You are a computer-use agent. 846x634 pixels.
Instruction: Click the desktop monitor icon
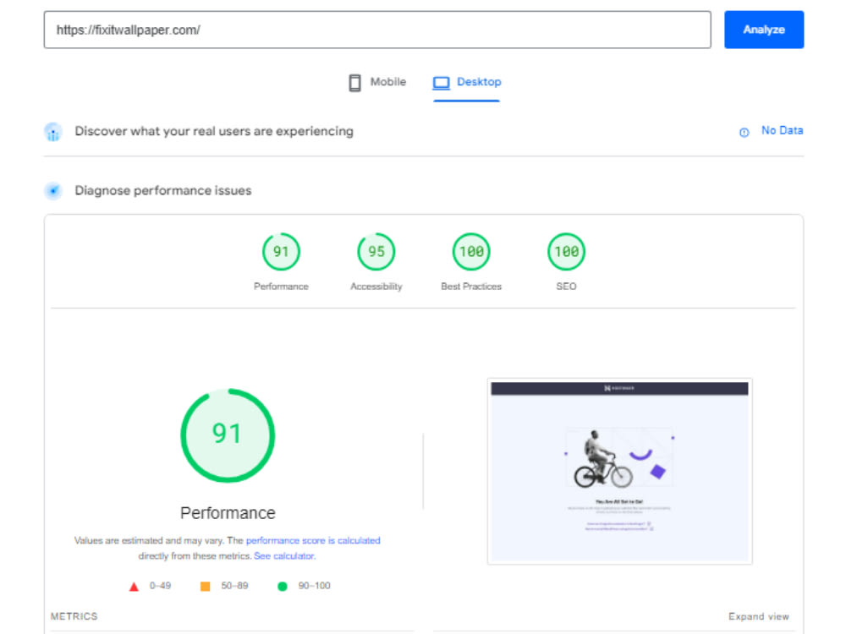pos(441,83)
